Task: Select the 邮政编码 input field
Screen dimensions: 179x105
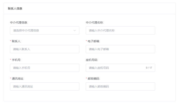Action: [120, 86]
